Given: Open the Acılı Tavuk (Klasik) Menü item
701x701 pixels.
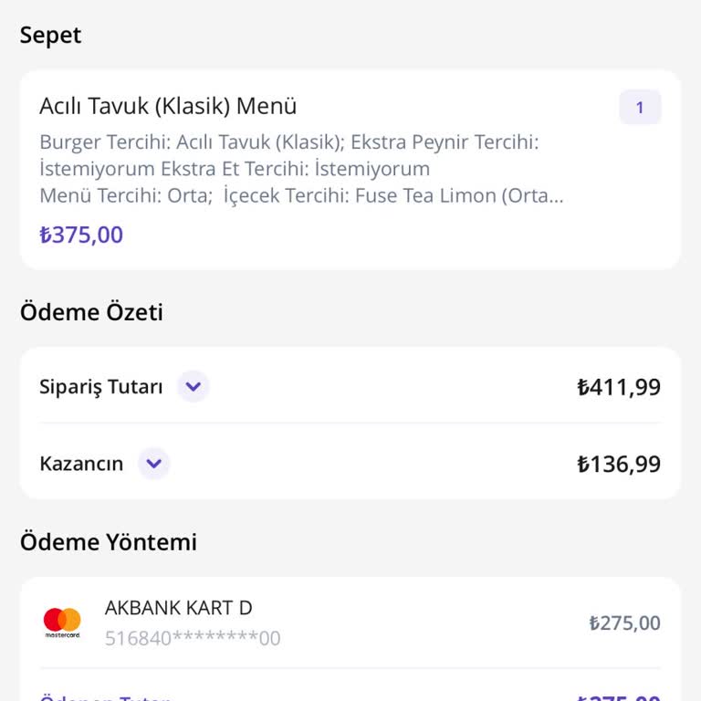Looking at the screenshot, I should click(x=168, y=106).
